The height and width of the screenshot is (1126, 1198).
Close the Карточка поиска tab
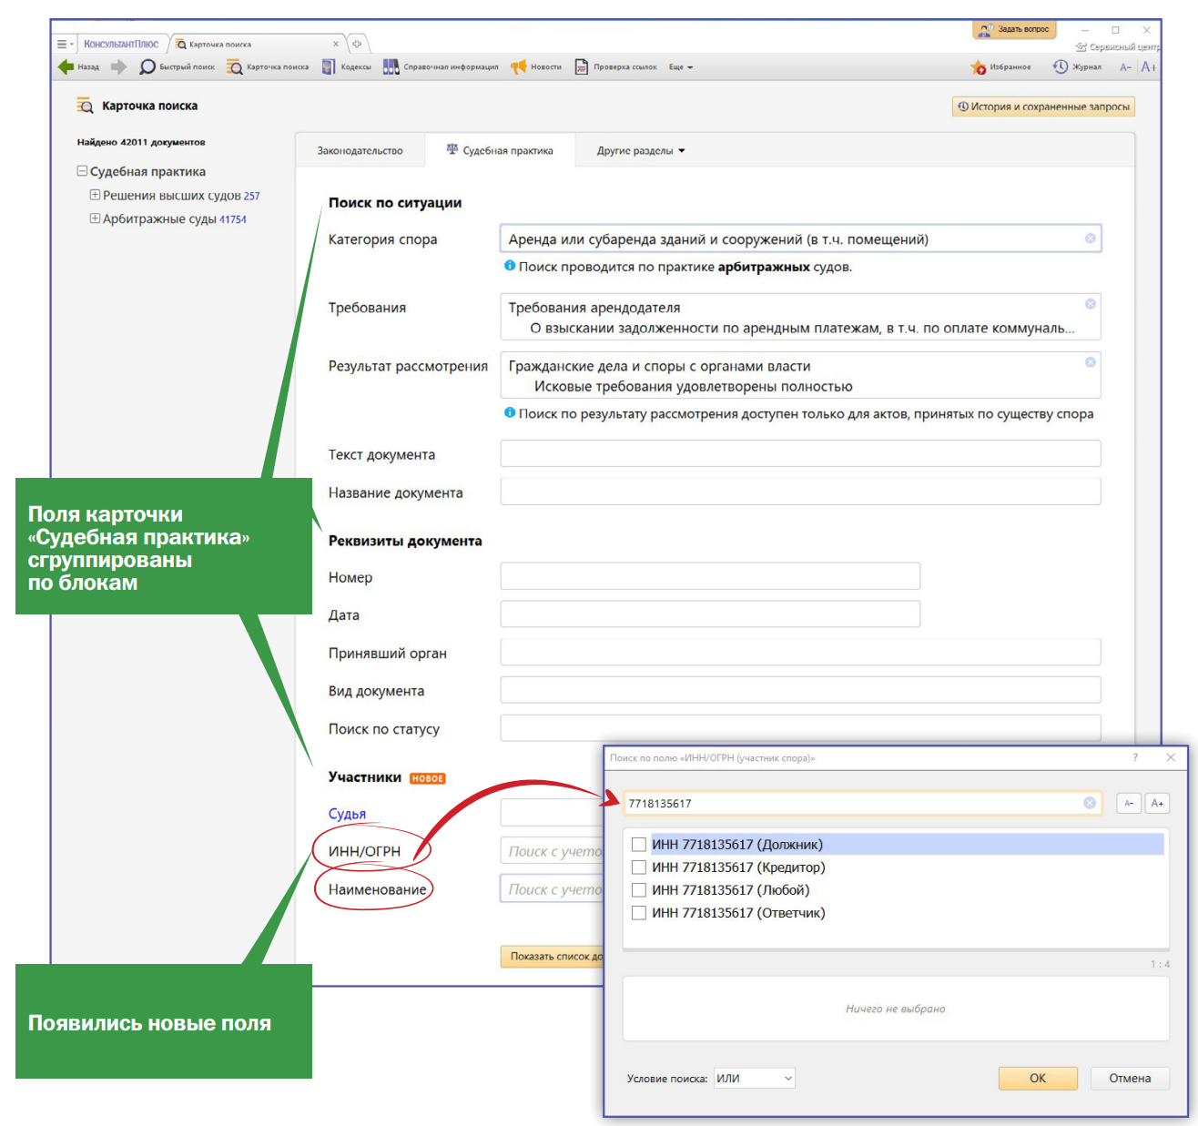click(x=336, y=44)
